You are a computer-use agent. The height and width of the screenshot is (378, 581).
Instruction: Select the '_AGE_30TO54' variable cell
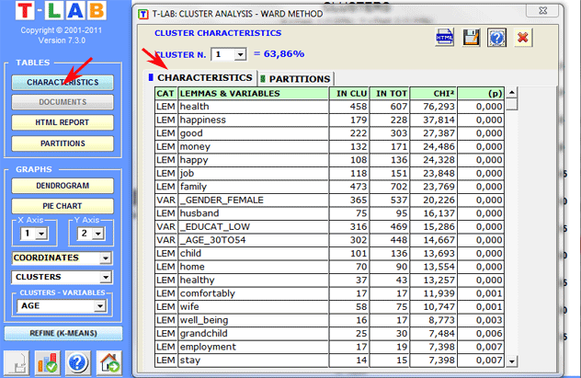[254, 240]
